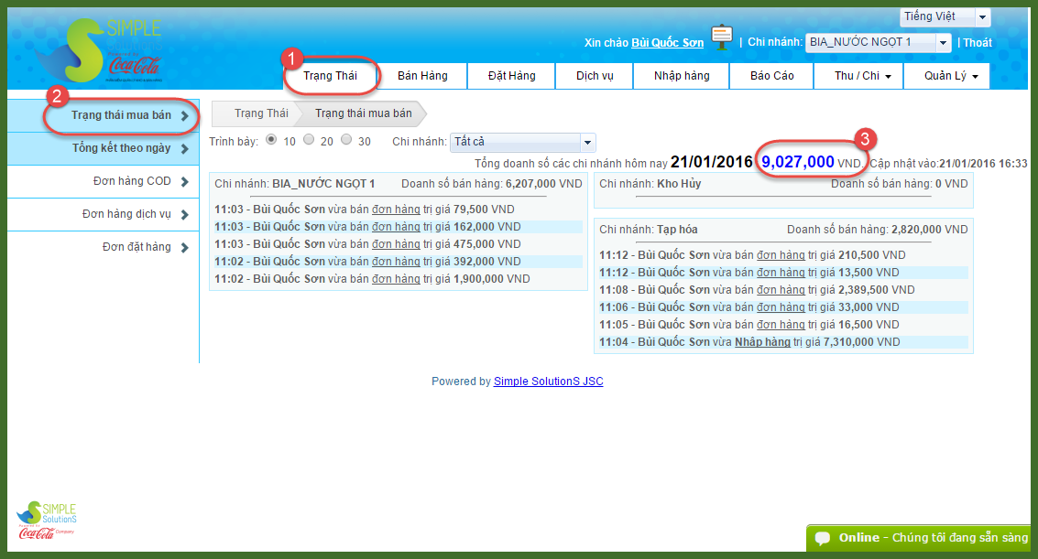1038x559 pixels.
Task: Click the signpost icon beside the user name
Action: [723, 38]
